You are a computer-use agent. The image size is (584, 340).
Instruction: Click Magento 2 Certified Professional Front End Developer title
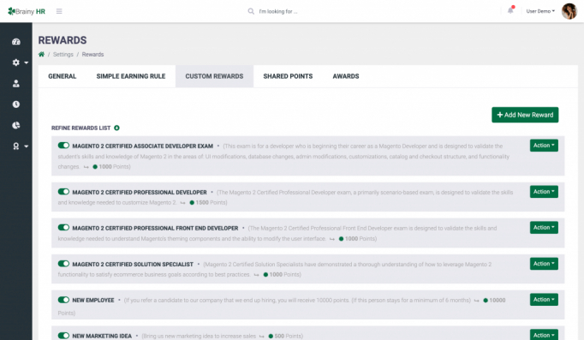(155, 228)
